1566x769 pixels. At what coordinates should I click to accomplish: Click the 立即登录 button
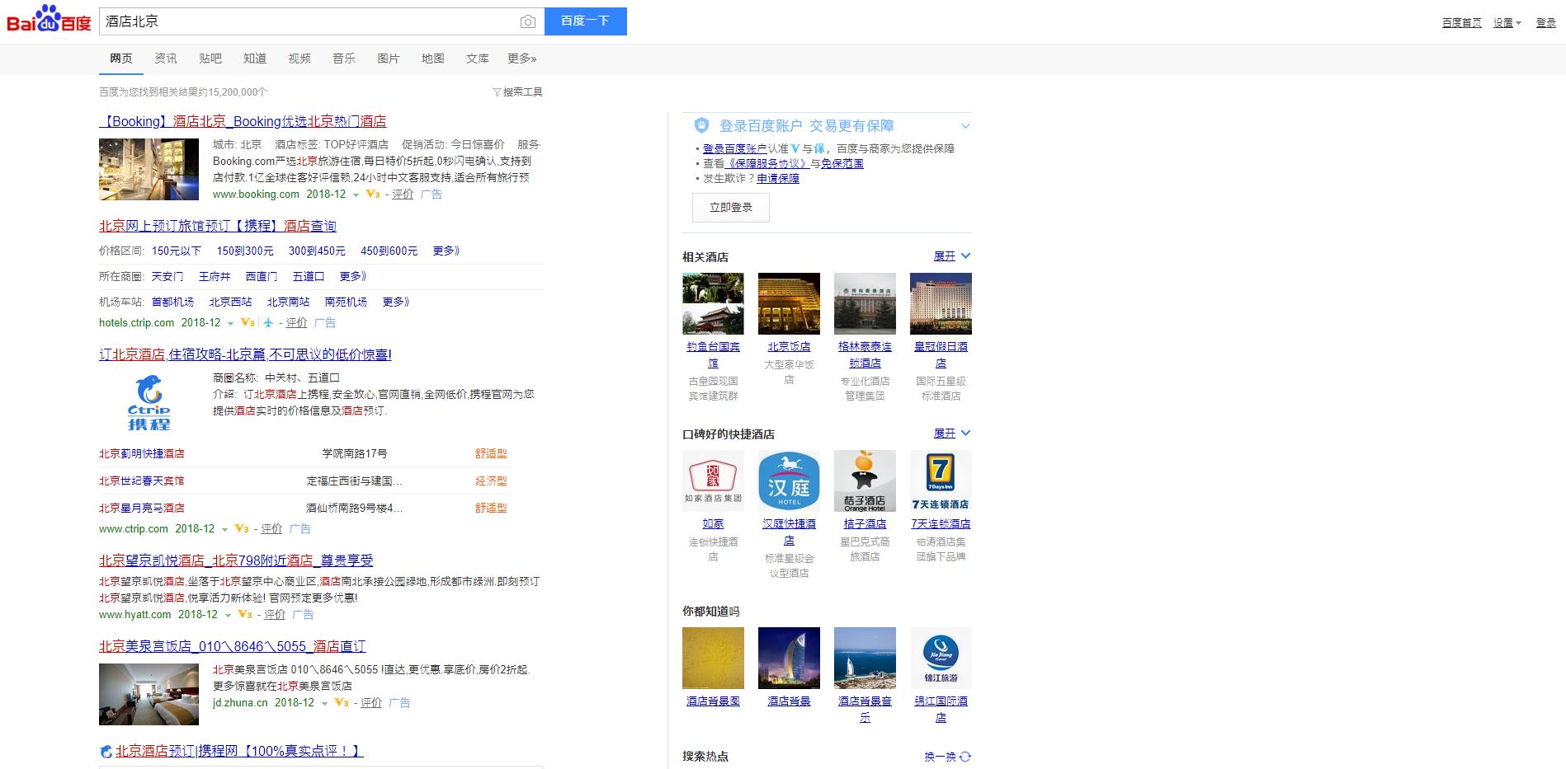click(x=731, y=208)
